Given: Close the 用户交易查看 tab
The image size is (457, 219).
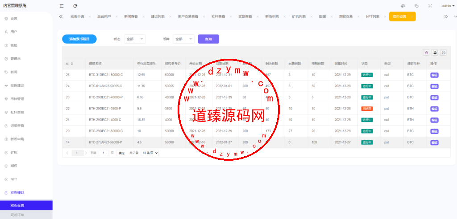Looking at the screenshot, I should pos(204,16).
